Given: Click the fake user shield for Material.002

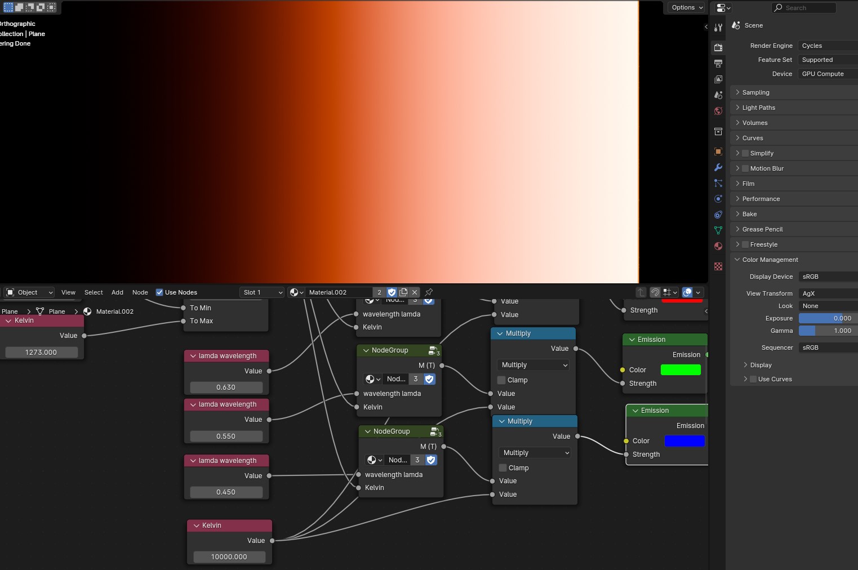Looking at the screenshot, I should coord(392,292).
